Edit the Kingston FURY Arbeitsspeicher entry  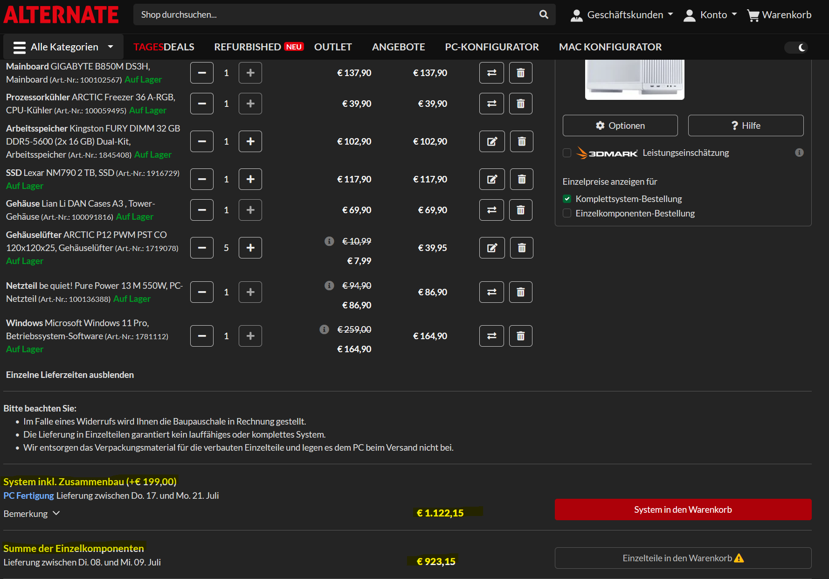tap(492, 141)
